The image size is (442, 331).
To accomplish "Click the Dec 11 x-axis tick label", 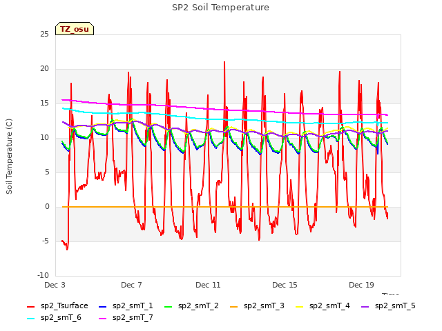I will [208, 285].
